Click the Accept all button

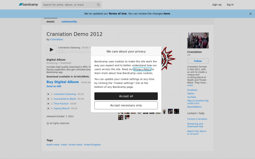[126, 96]
